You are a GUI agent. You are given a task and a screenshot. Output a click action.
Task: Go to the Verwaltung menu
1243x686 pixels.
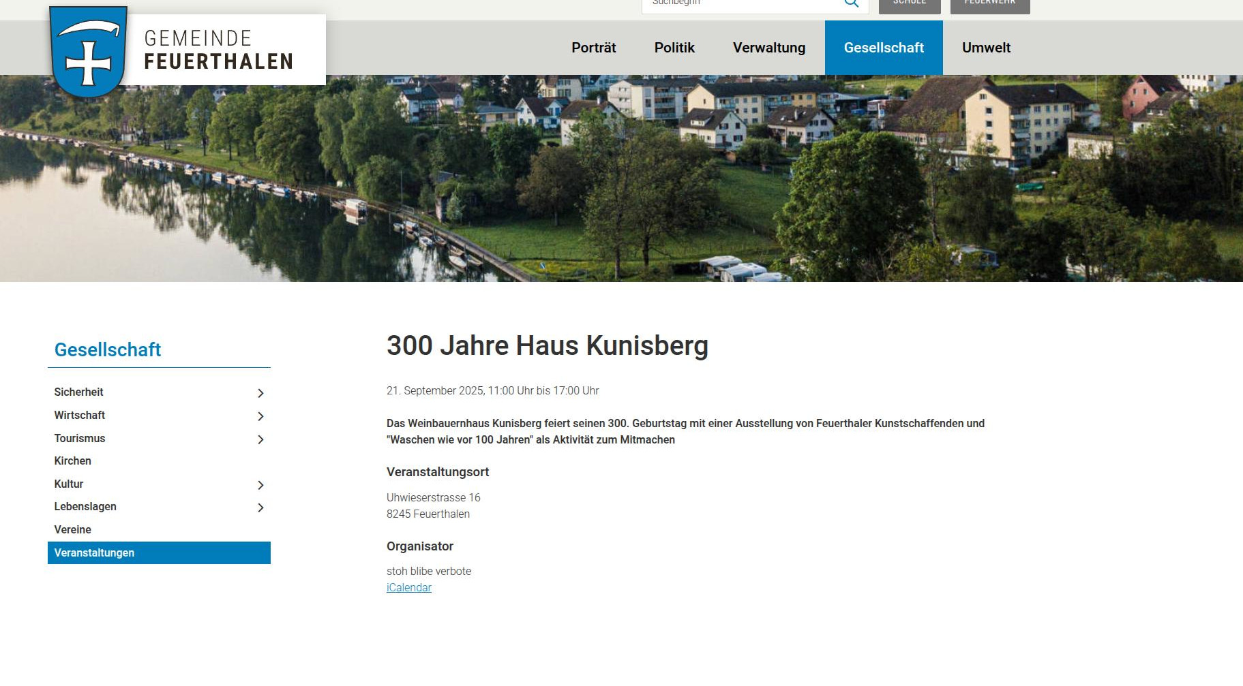tap(768, 48)
